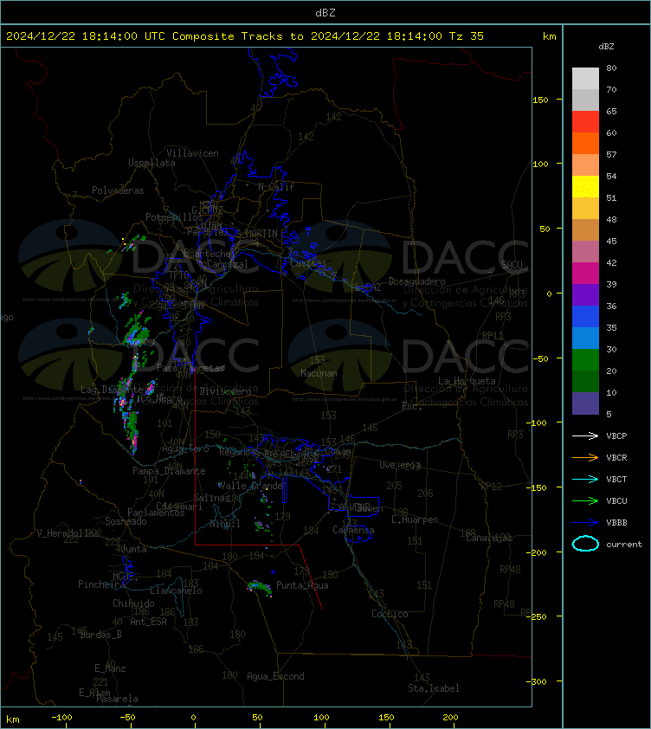Click the Canalejas place label
This screenshot has width=651, height=729.
(488, 538)
